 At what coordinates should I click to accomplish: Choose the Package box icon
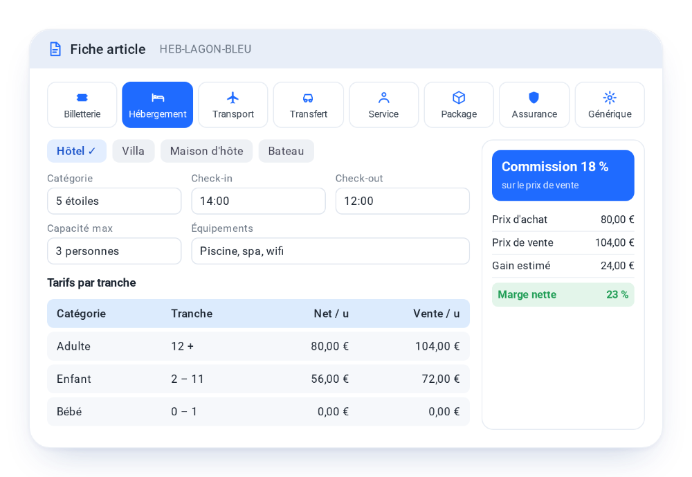(x=459, y=98)
